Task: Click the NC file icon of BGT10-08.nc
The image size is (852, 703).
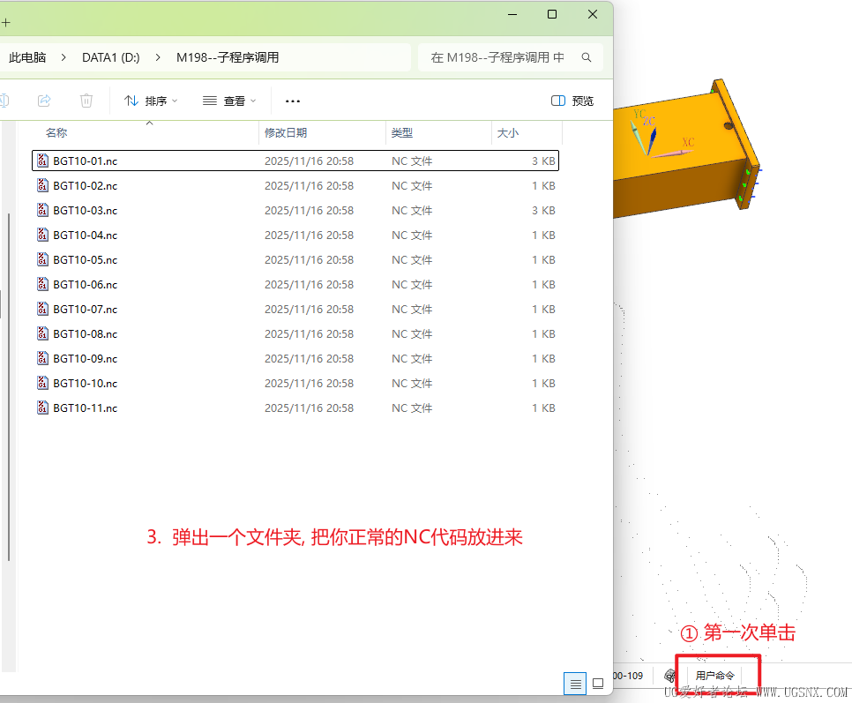Action: pyautogui.click(x=42, y=333)
